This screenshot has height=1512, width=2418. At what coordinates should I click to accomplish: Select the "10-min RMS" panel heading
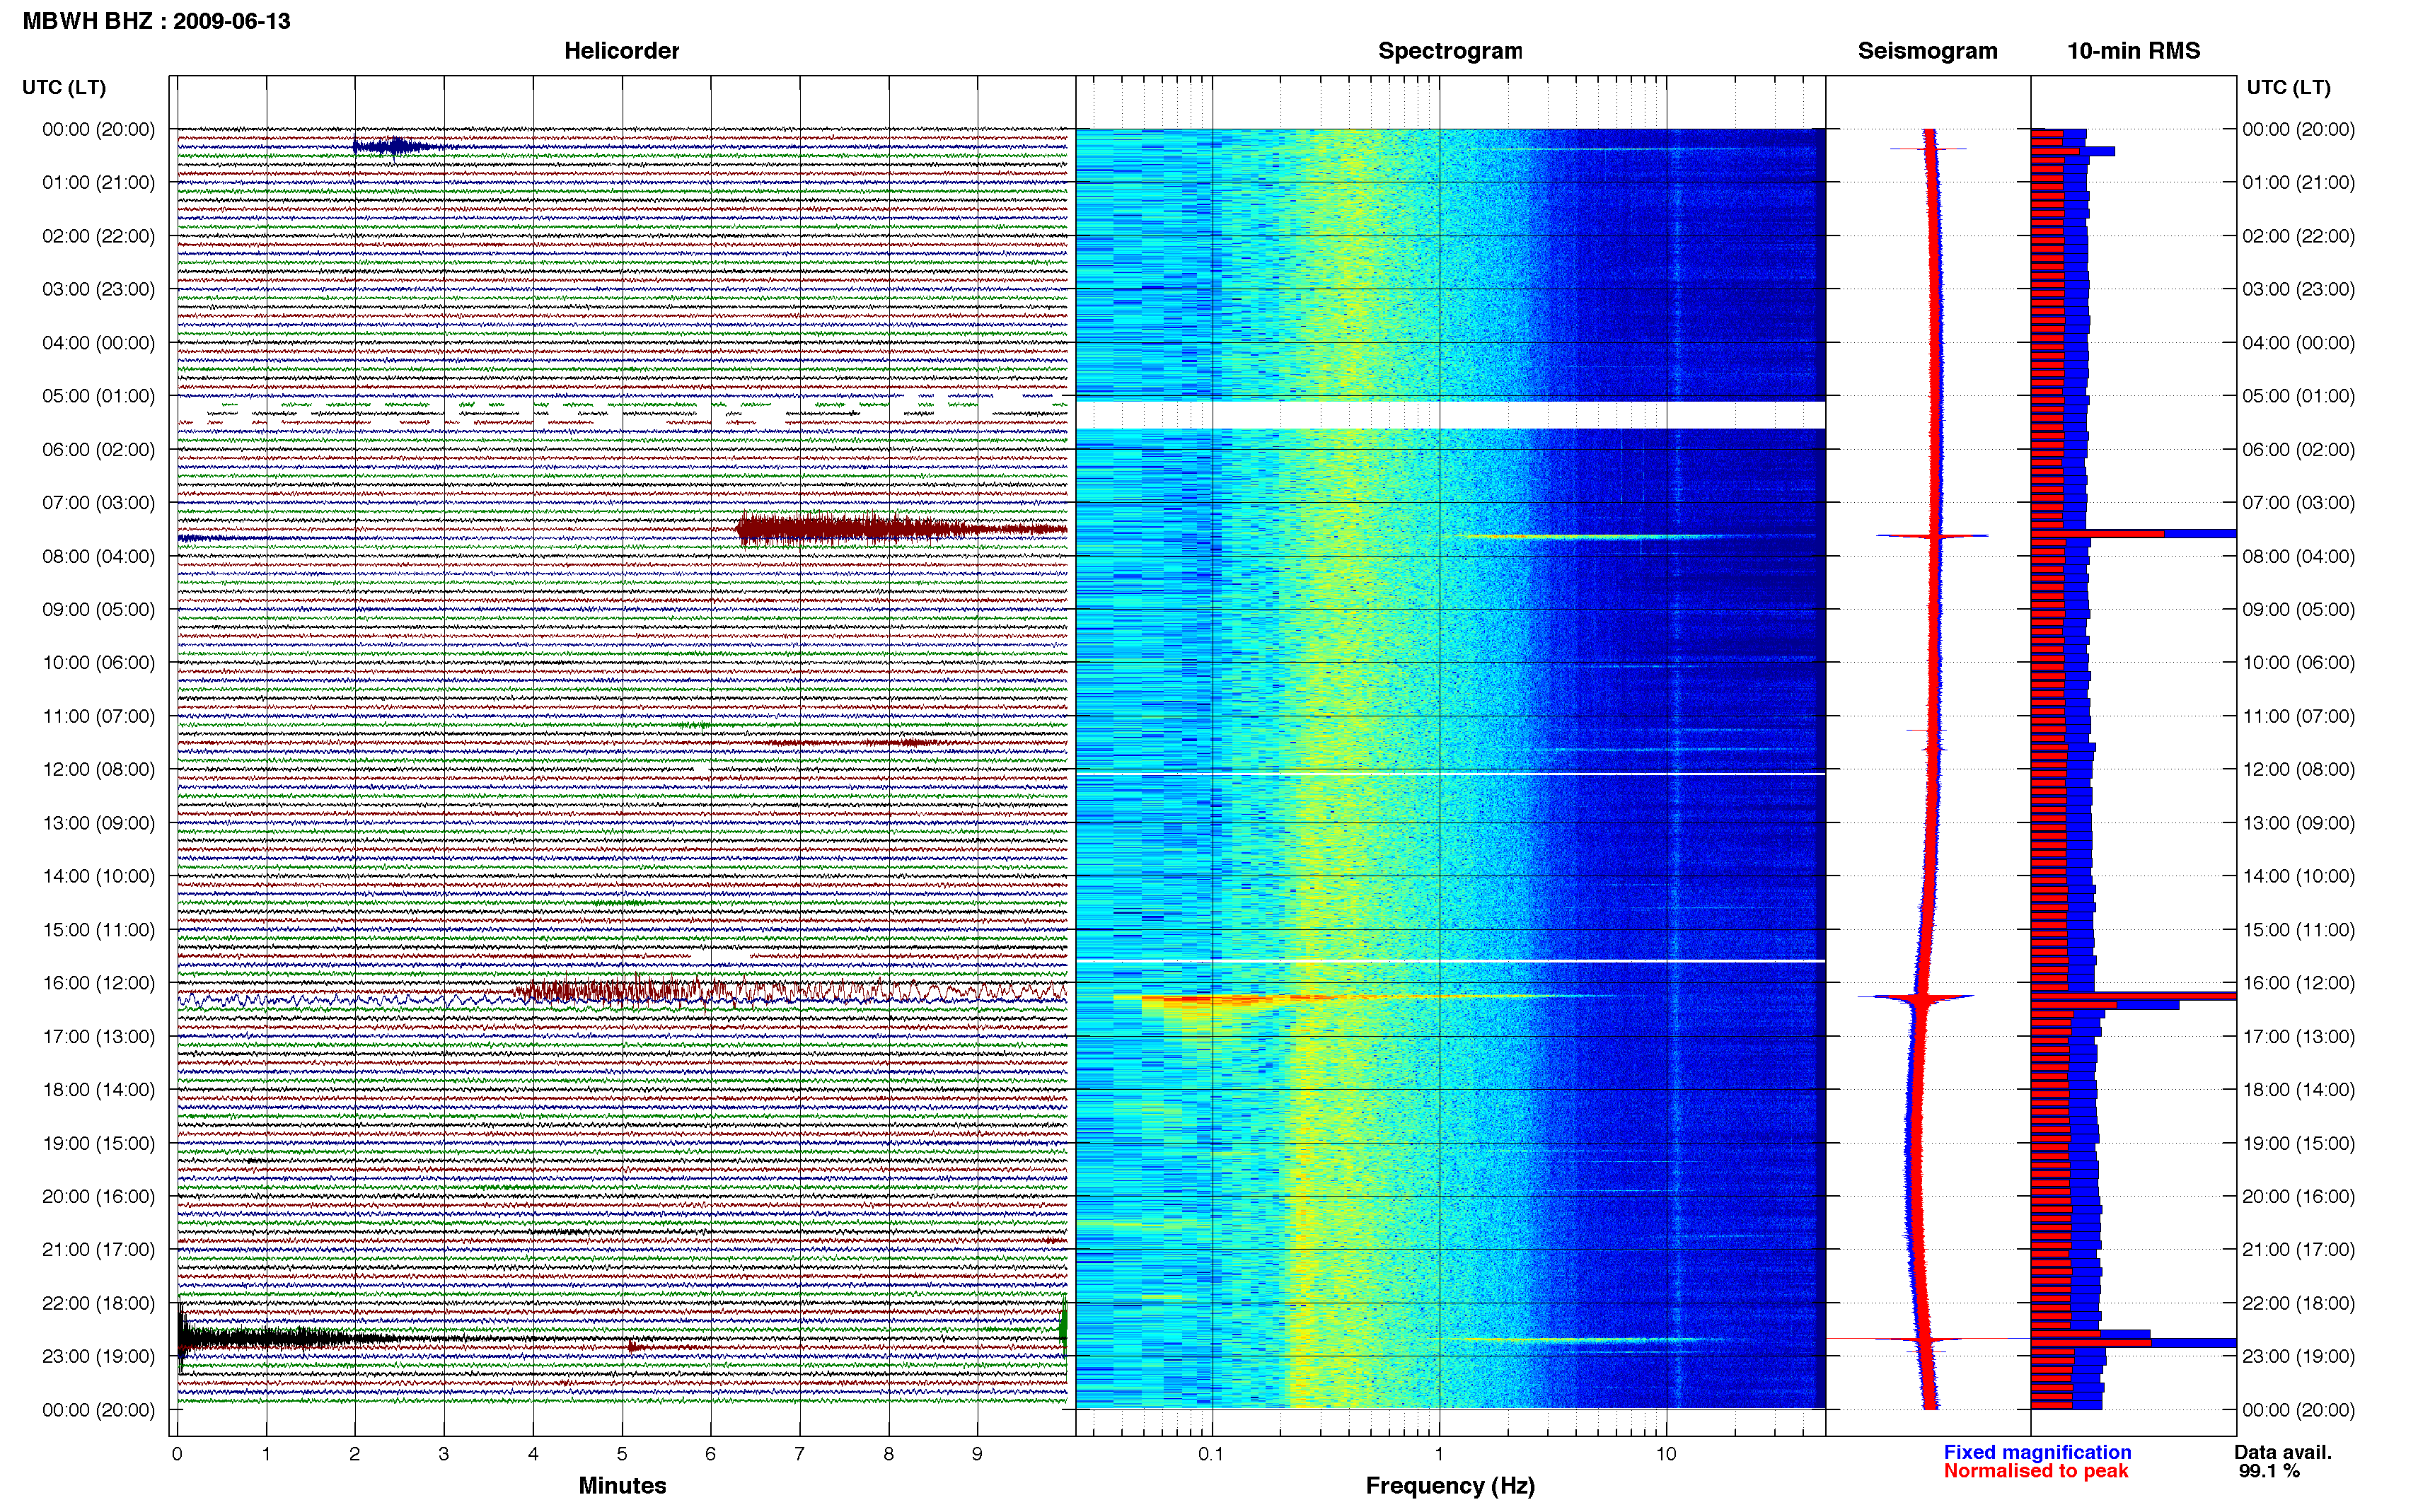2133,51
